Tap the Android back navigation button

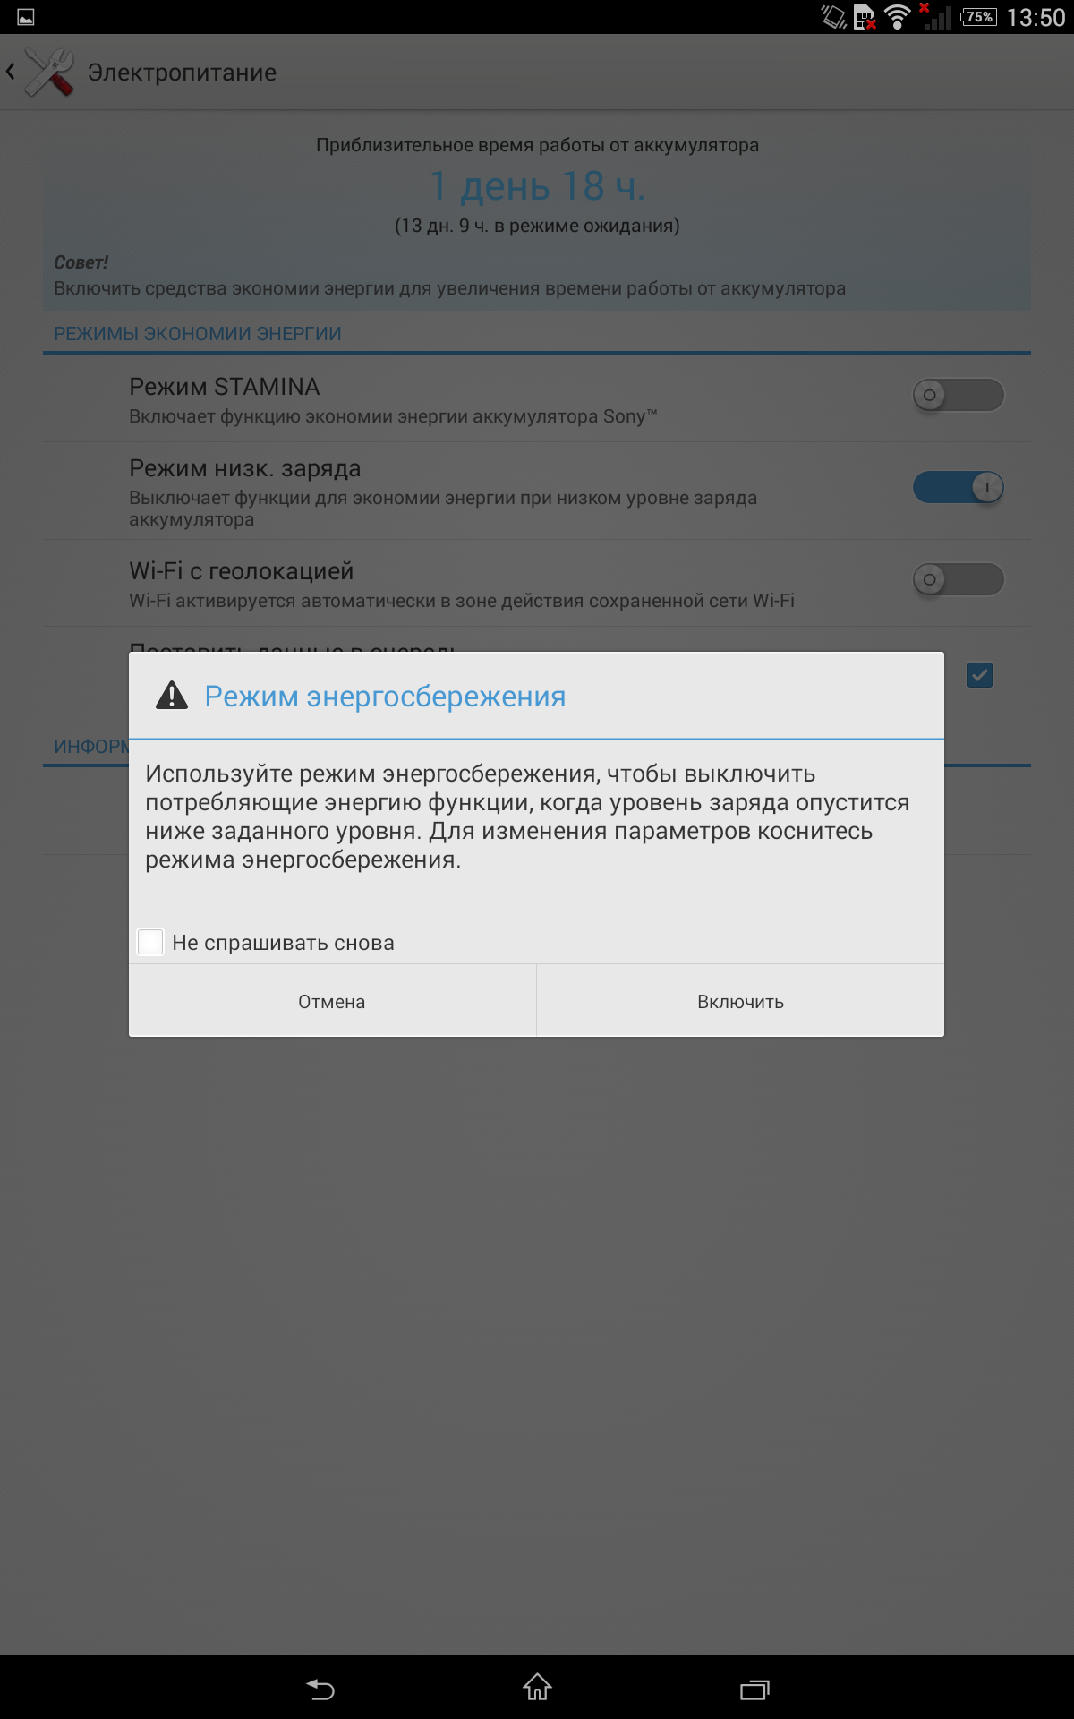[x=320, y=1689]
